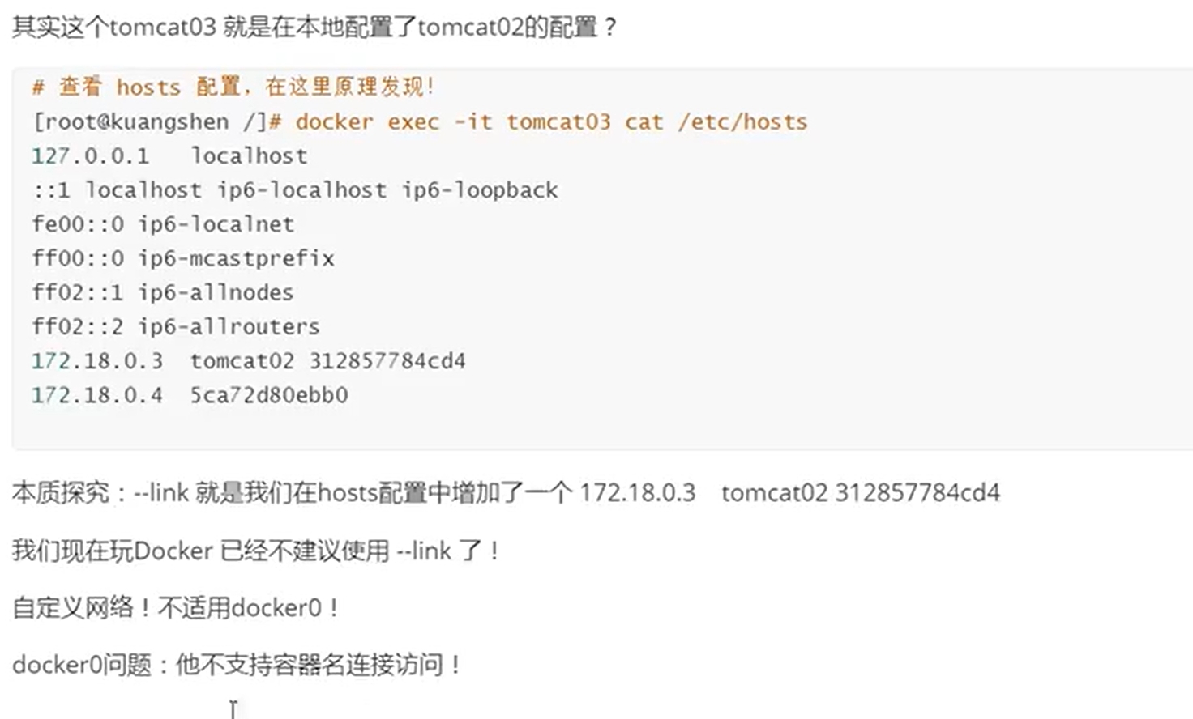
Task: Click 'tomcat02' in the 172.18.0.3 code line
Action: [x=242, y=360]
